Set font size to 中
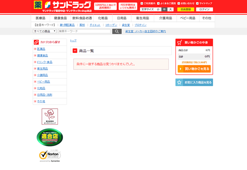Image resolution: width=247 pixels, height=170 pixels. pos(164,9)
